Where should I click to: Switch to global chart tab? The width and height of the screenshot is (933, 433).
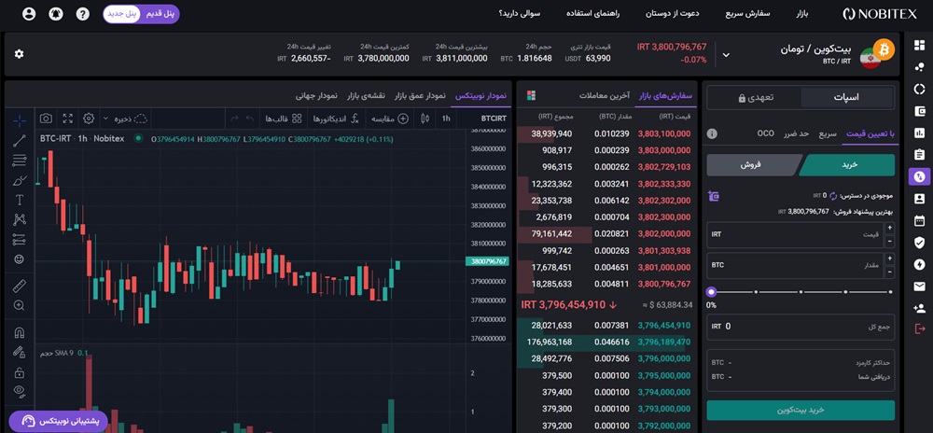316,96
